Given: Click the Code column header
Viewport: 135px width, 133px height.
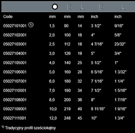Looking at the screenshot, I should click(x=8, y=16).
